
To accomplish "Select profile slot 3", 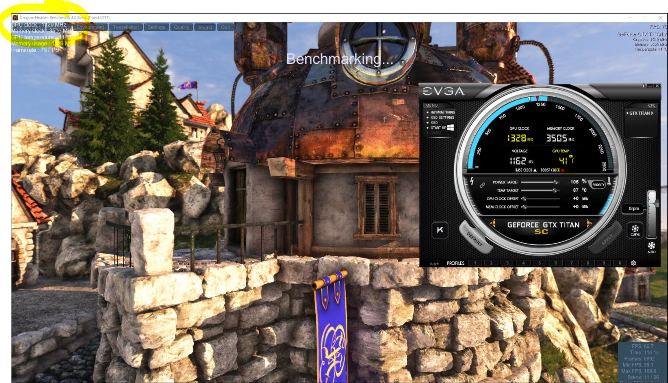I will point(507,263).
